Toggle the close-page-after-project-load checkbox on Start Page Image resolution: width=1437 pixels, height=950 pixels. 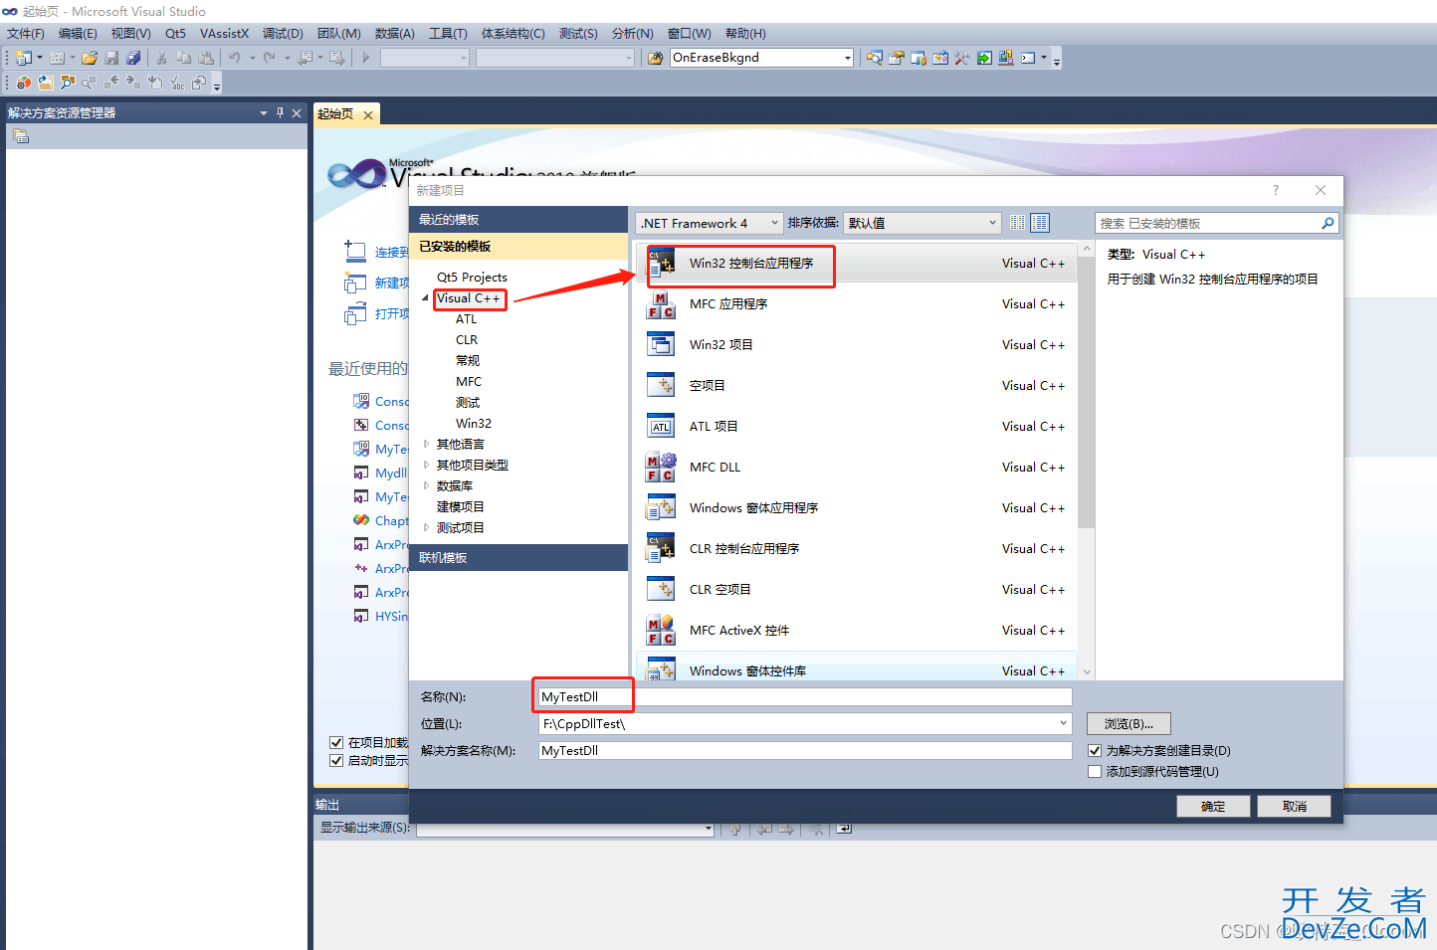click(x=336, y=742)
